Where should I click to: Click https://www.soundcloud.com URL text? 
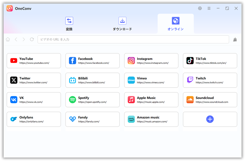[x=212, y=102]
